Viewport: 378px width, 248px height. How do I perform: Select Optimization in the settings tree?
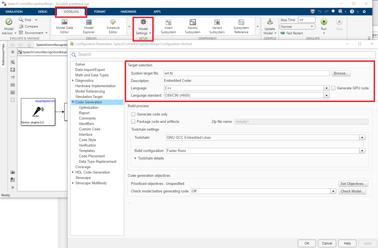point(89,107)
